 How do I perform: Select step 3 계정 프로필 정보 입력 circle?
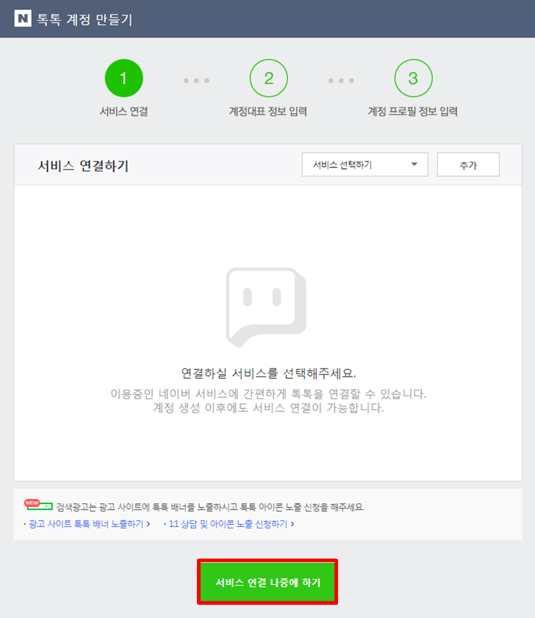pyautogui.click(x=414, y=78)
